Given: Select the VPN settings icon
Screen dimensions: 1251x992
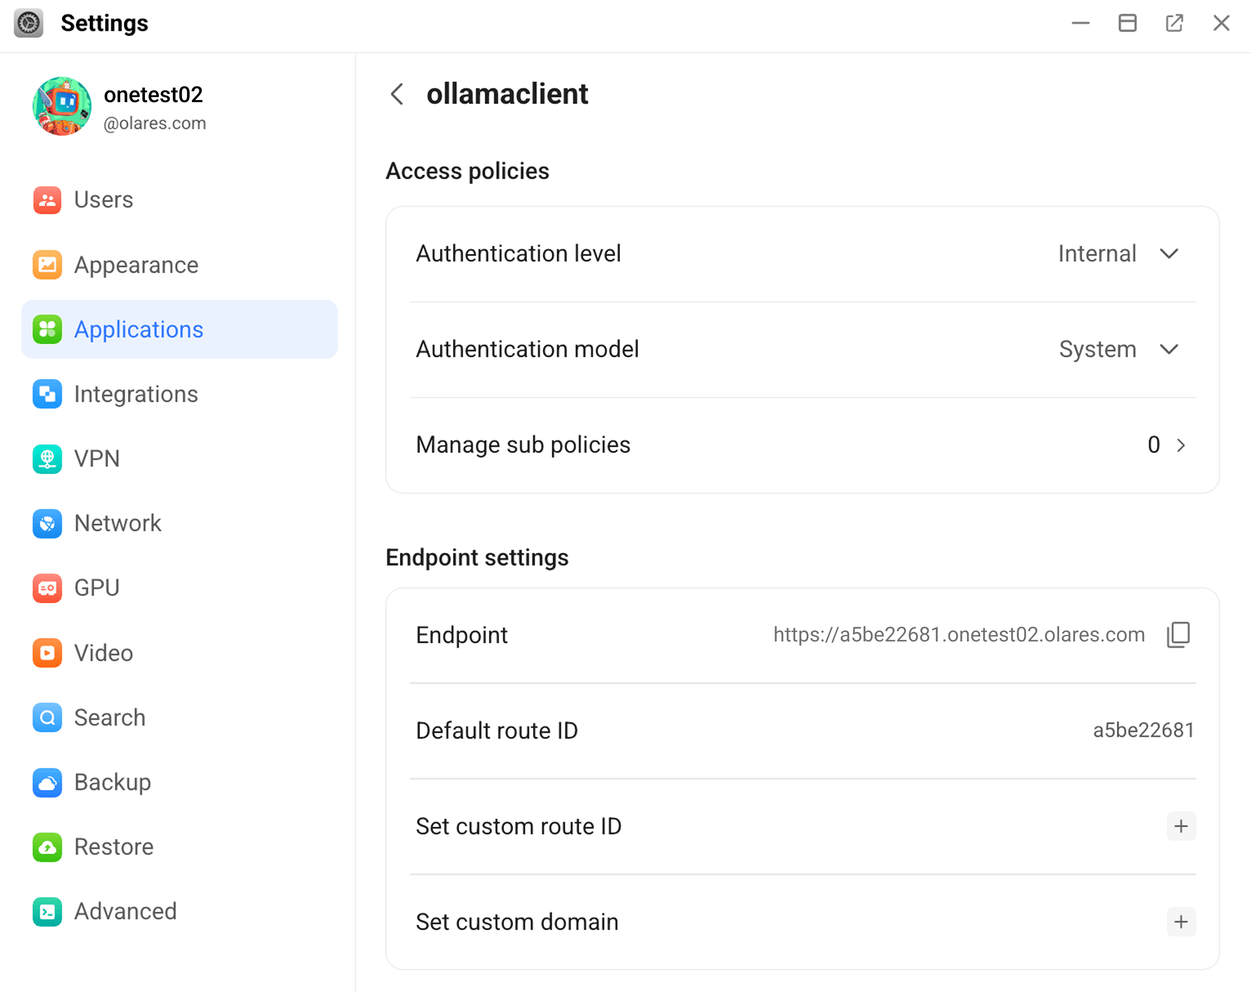Looking at the screenshot, I should (x=47, y=459).
